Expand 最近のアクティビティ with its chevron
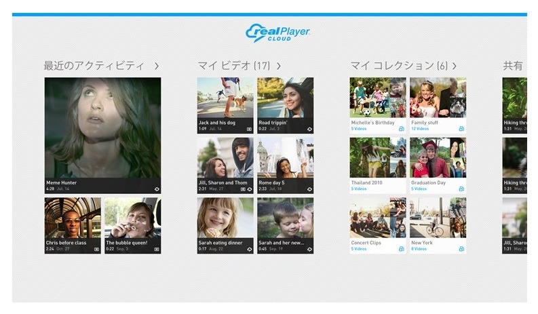 [157, 66]
